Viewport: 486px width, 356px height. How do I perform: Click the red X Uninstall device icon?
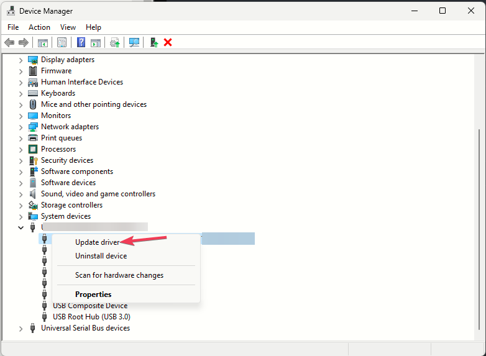coord(168,42)
